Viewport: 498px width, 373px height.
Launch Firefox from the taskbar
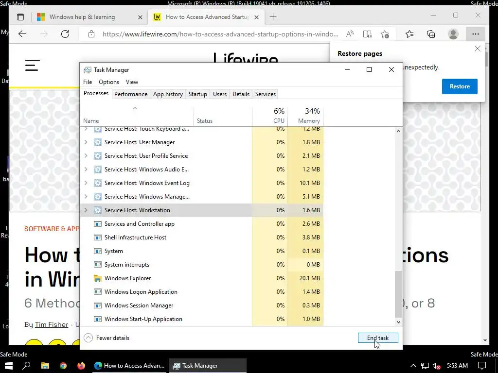click(81, 366)
